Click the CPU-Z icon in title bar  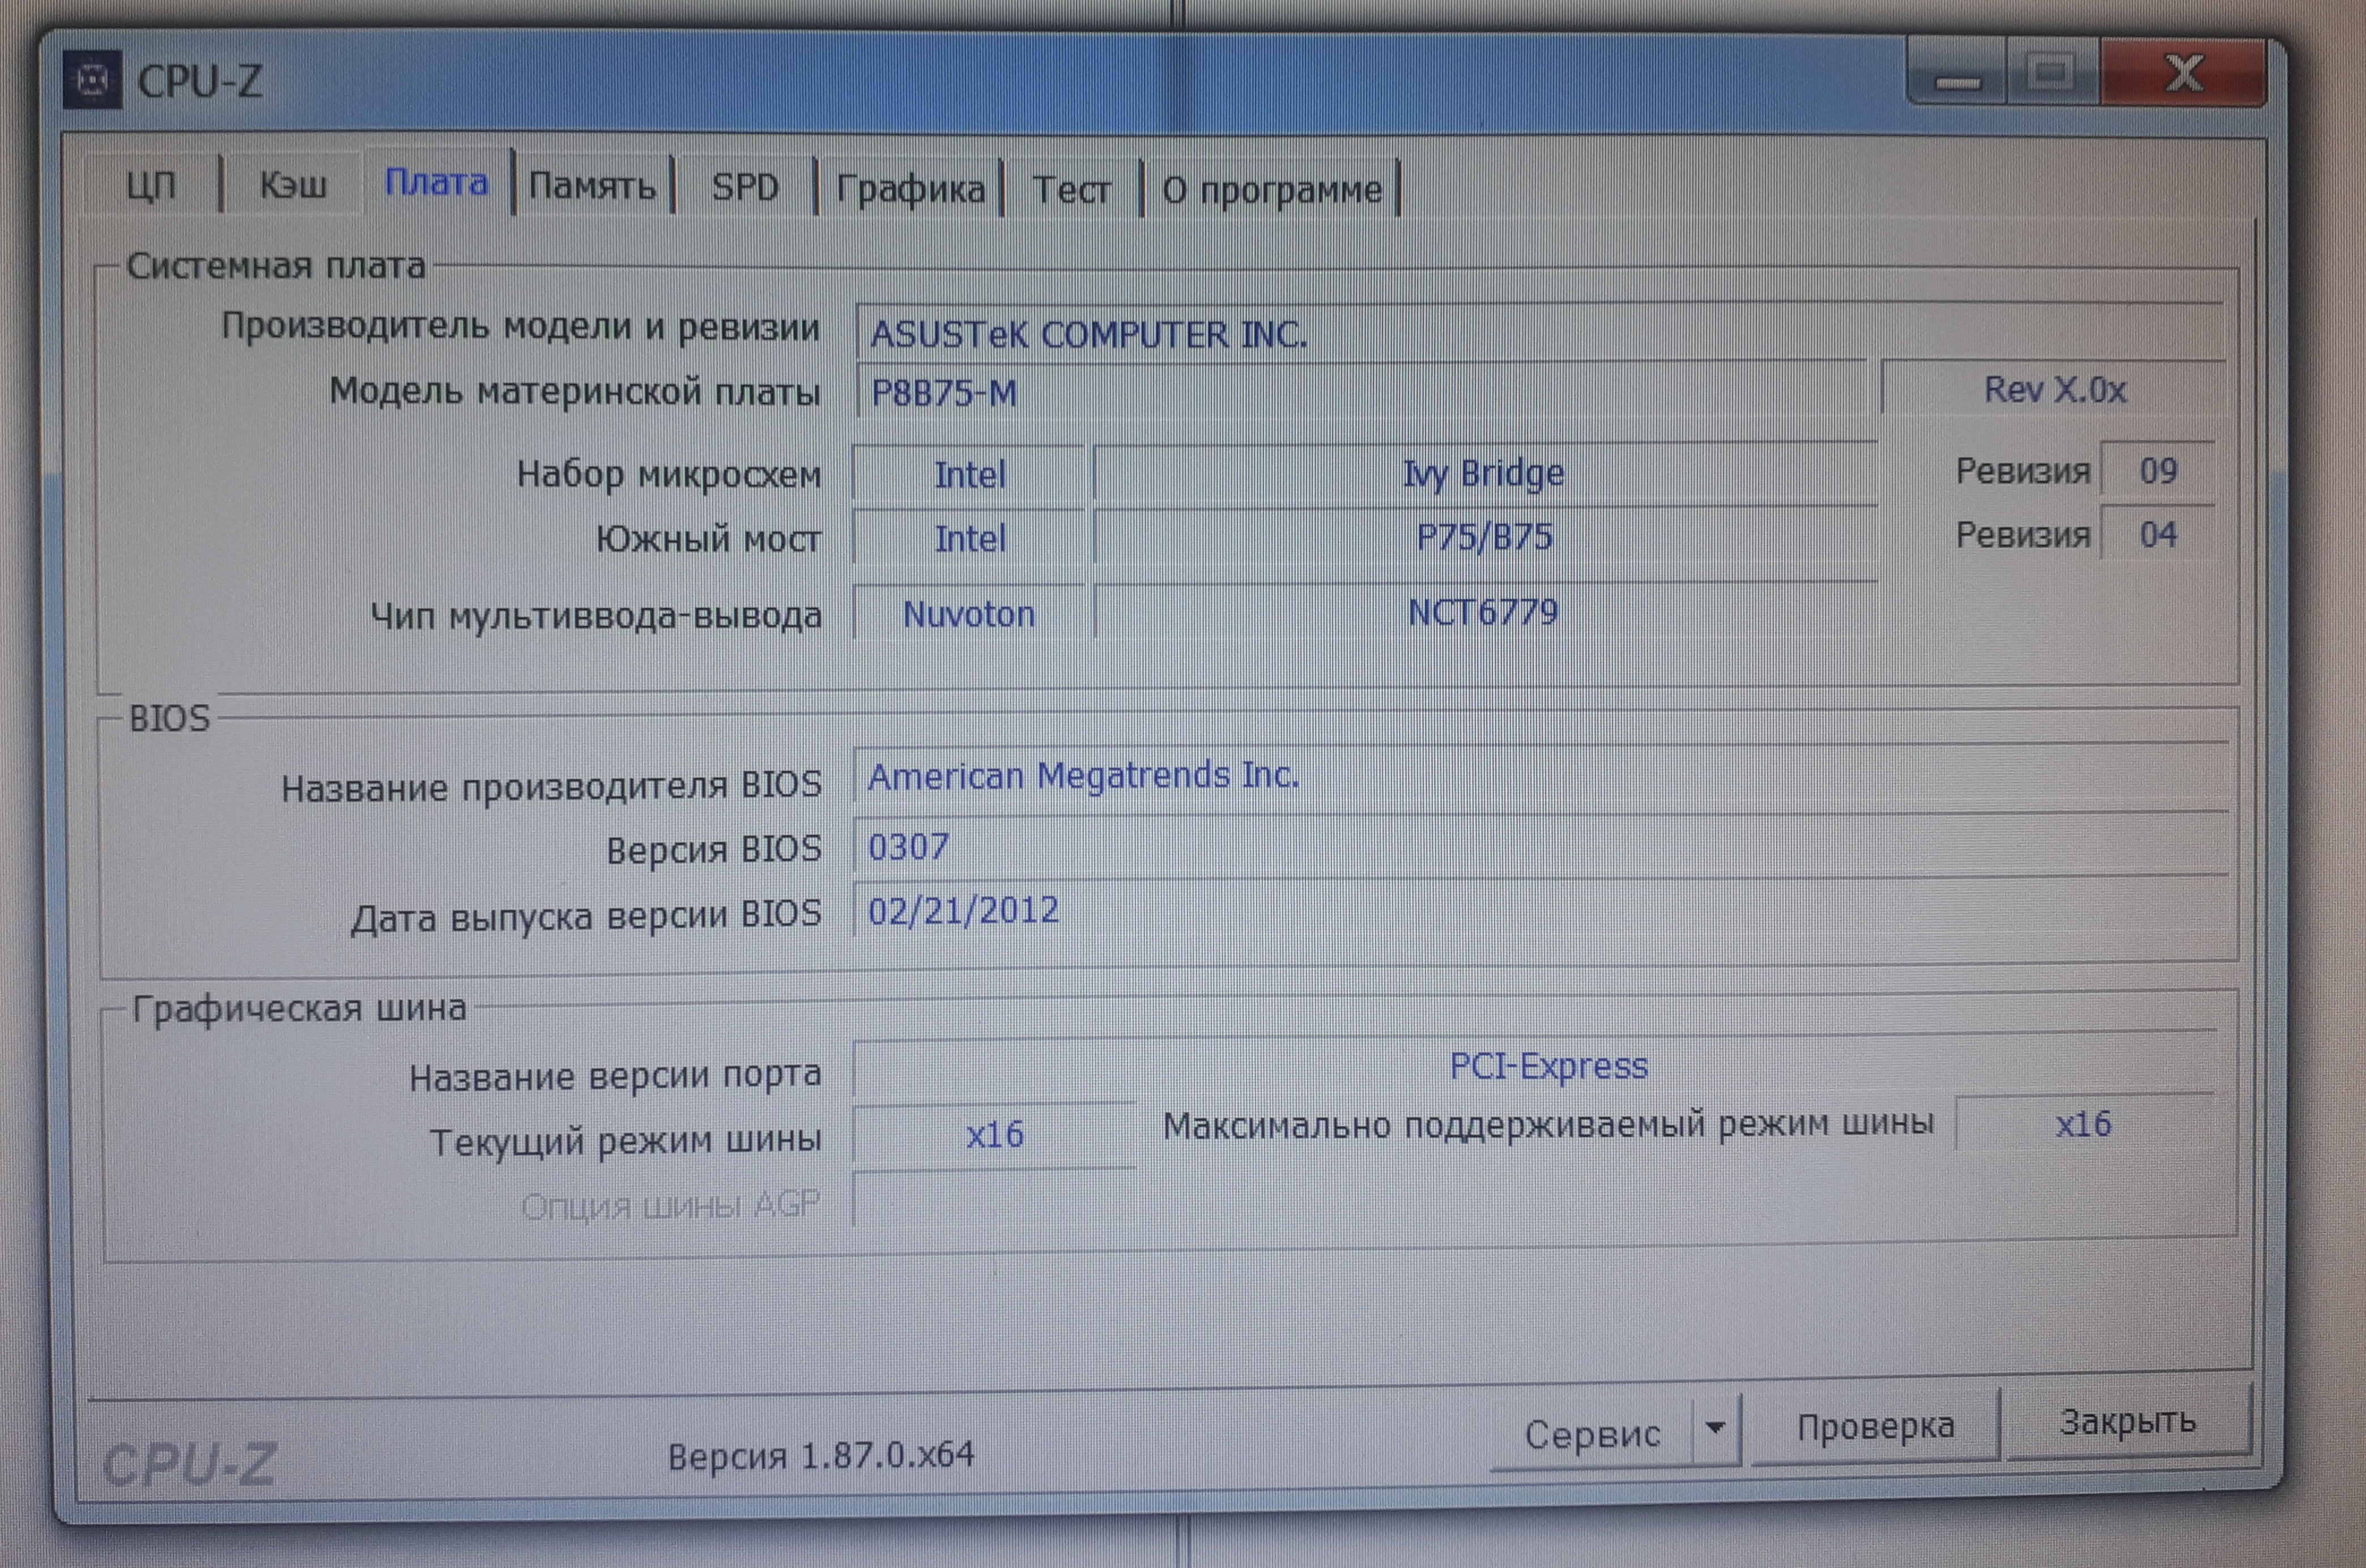pos(92,79)
